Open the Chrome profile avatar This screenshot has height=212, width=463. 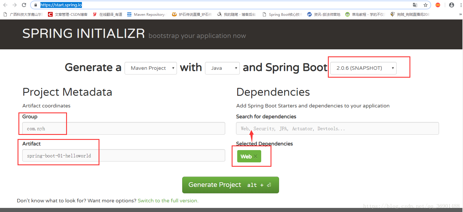click(x=452, y=5)
